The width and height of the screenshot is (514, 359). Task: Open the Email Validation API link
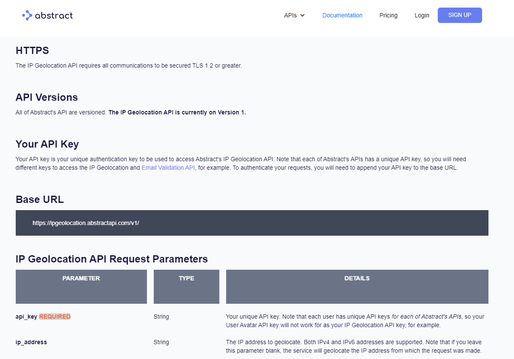(168, 168)
